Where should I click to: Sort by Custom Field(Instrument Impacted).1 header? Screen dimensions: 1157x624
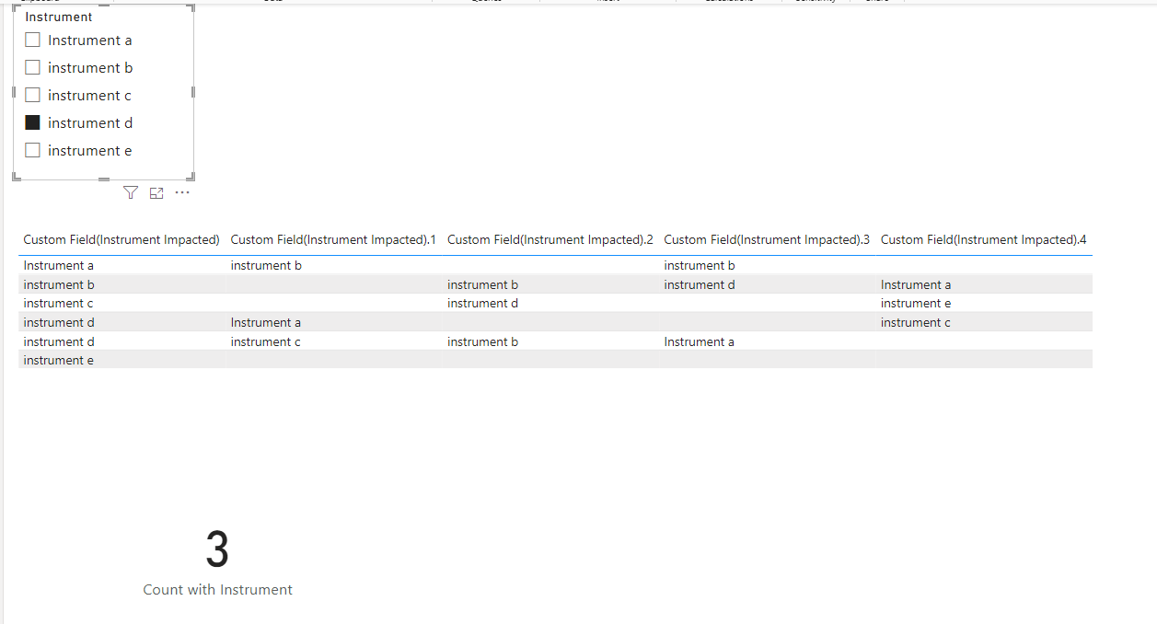click(x=333, y=239)
